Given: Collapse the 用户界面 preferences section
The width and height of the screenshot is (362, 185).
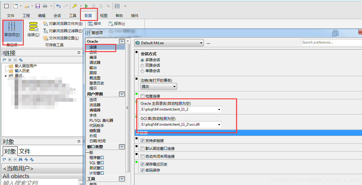Looking at the screenshot, I should pos(122,94).
